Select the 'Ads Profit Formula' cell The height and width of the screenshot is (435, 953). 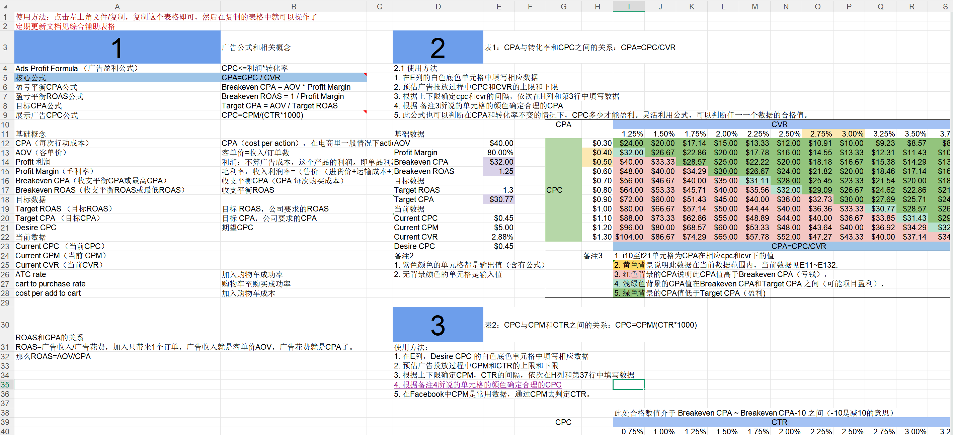[117, 69]
